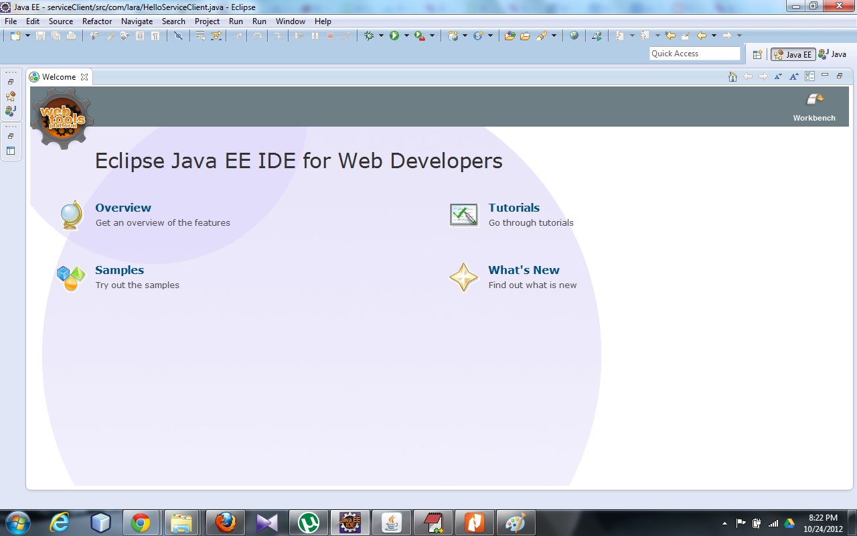Restore the upper left minimized view stack
This screenshot has height=536, width=857.
tap(11, 82)
